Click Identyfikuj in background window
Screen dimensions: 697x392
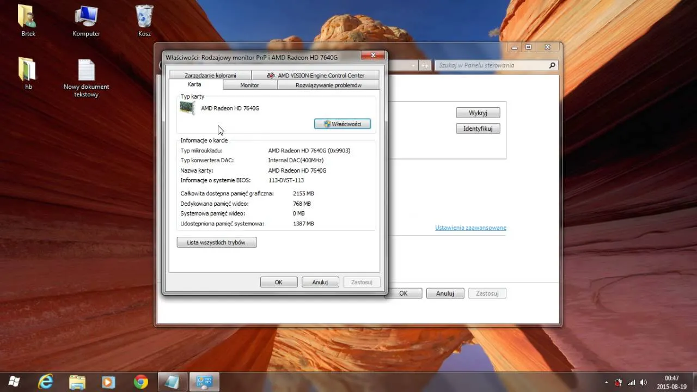(x=478, y=128)
